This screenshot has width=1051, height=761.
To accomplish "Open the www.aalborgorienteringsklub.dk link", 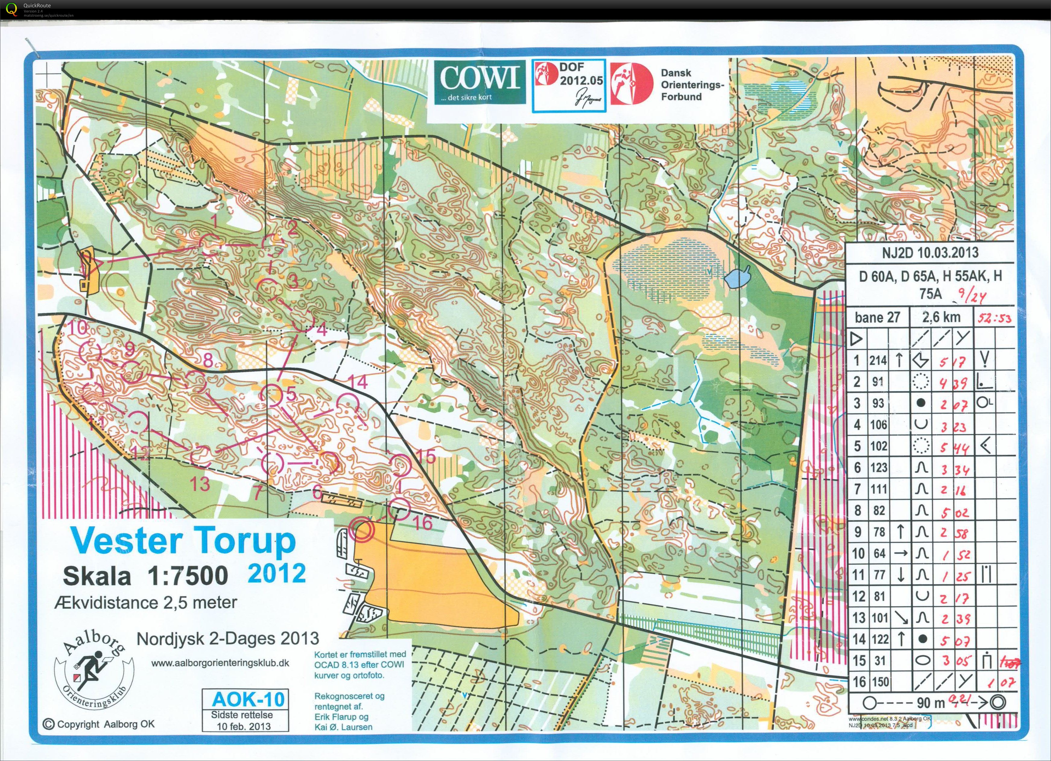I will coord(220,663).
